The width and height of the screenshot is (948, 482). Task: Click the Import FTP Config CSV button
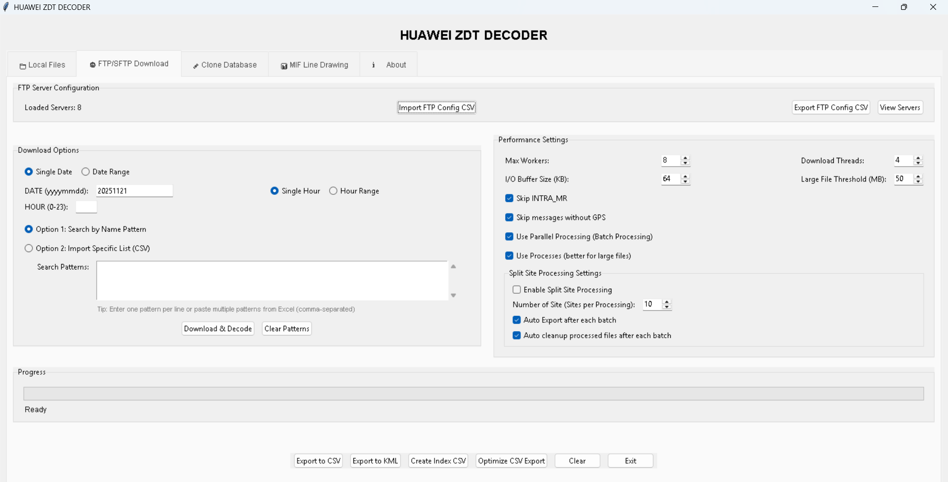(436, 107)
